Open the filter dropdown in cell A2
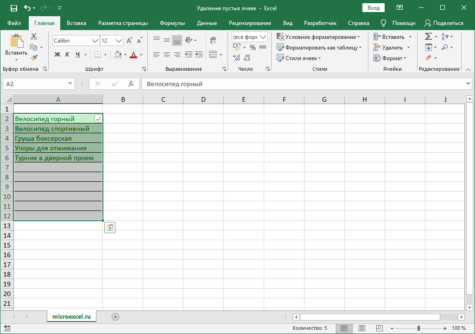 pyautogui.click(x=98, y=119)
